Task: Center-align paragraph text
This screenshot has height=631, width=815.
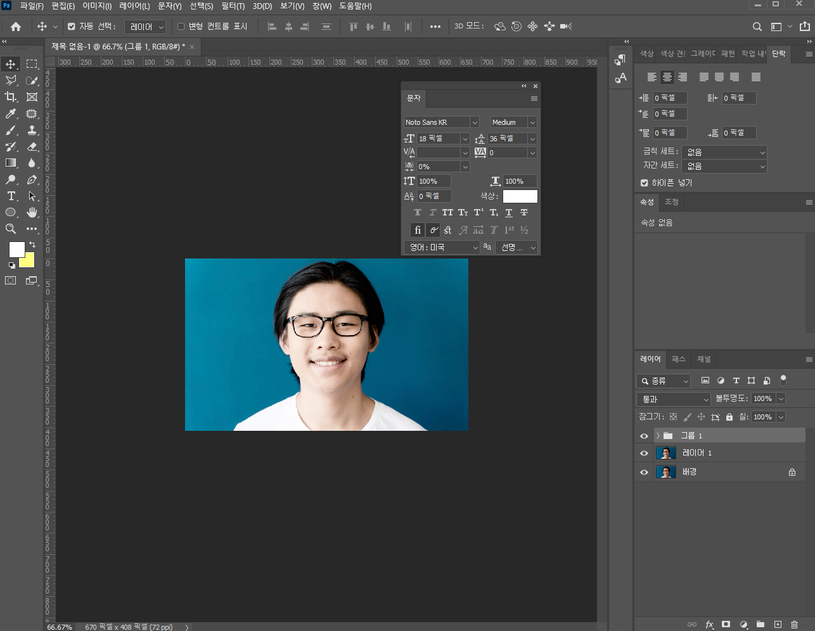Action: coord(667,77)
